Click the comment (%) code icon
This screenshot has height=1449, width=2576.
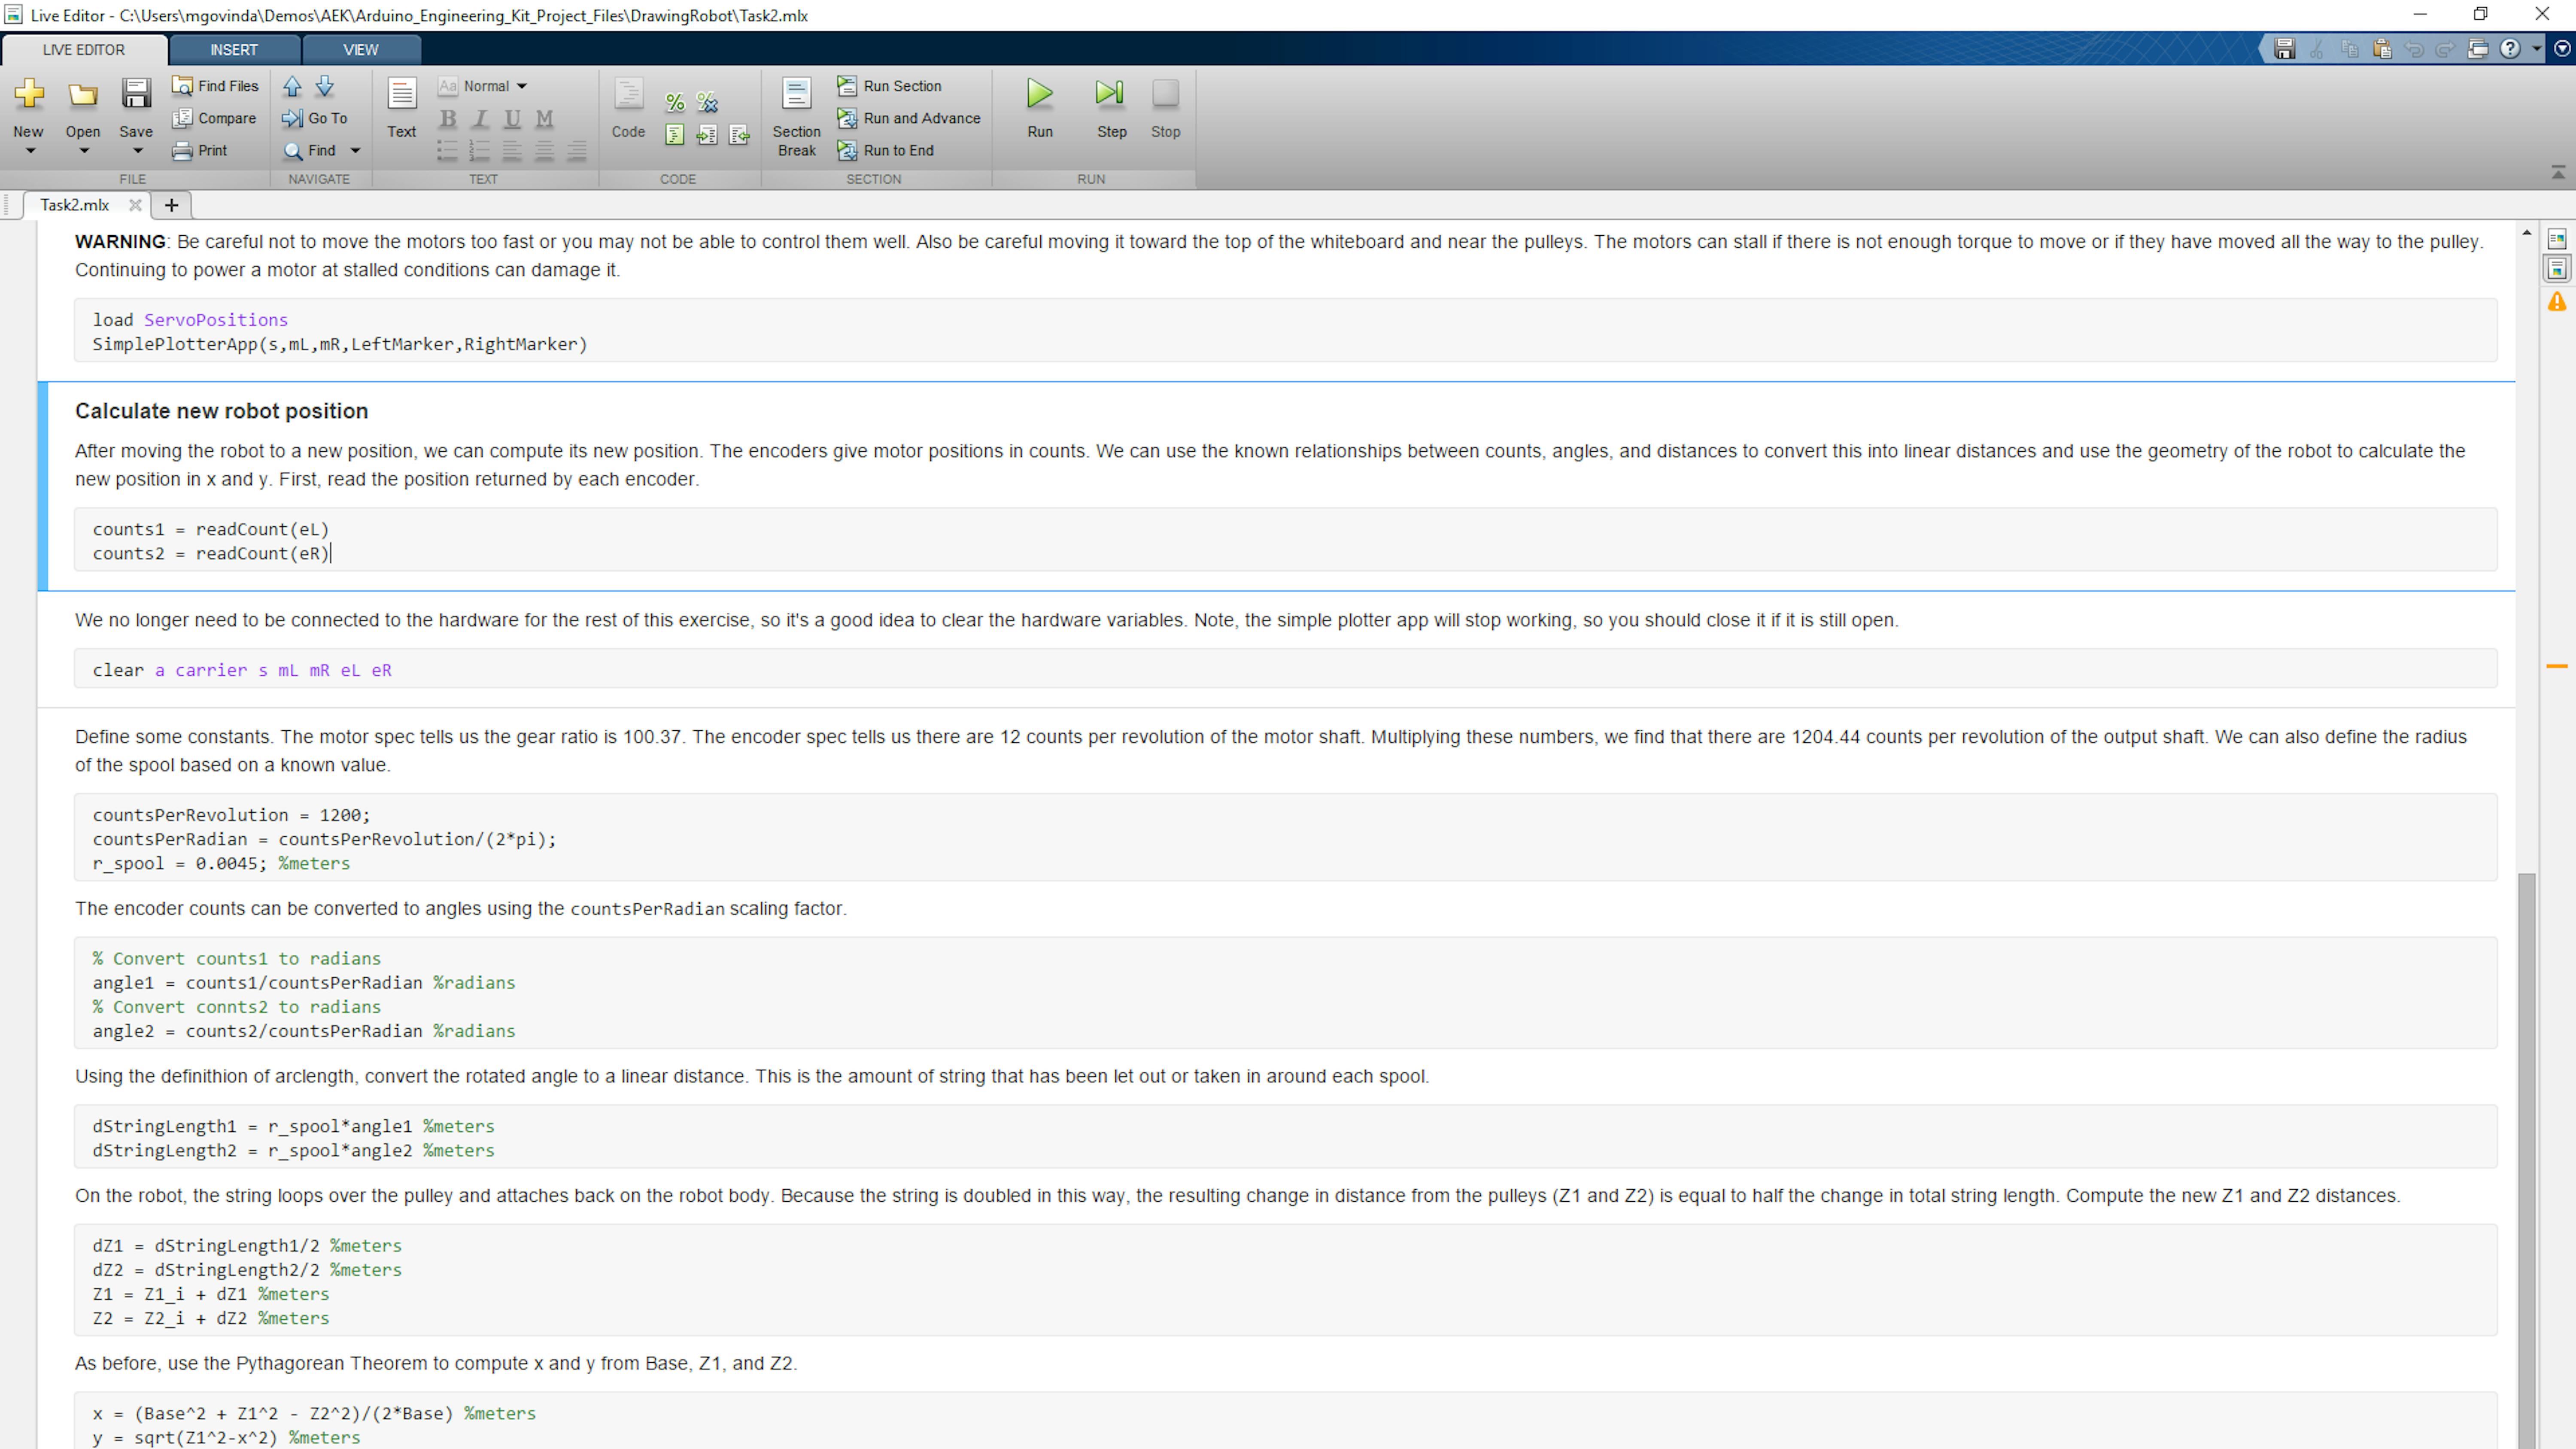click(675, 102)
